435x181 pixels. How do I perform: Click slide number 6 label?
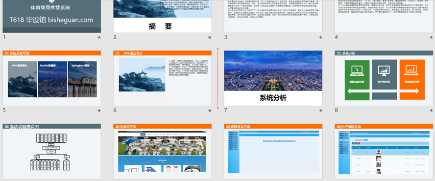click(115, 111)
